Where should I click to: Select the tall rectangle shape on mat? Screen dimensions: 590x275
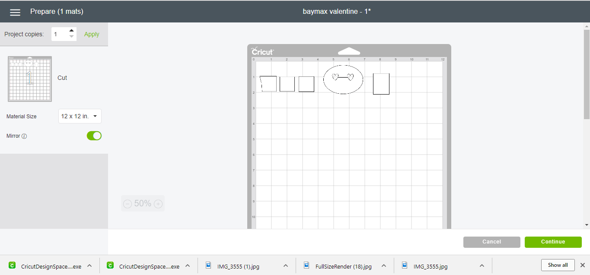pos(381,84)
